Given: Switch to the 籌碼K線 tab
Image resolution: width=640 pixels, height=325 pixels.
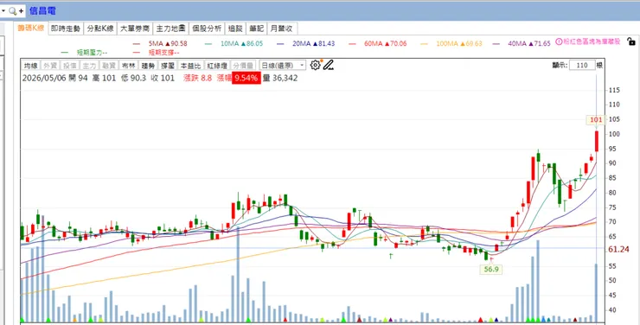Looking at the screenshot, I should (31, 29).
